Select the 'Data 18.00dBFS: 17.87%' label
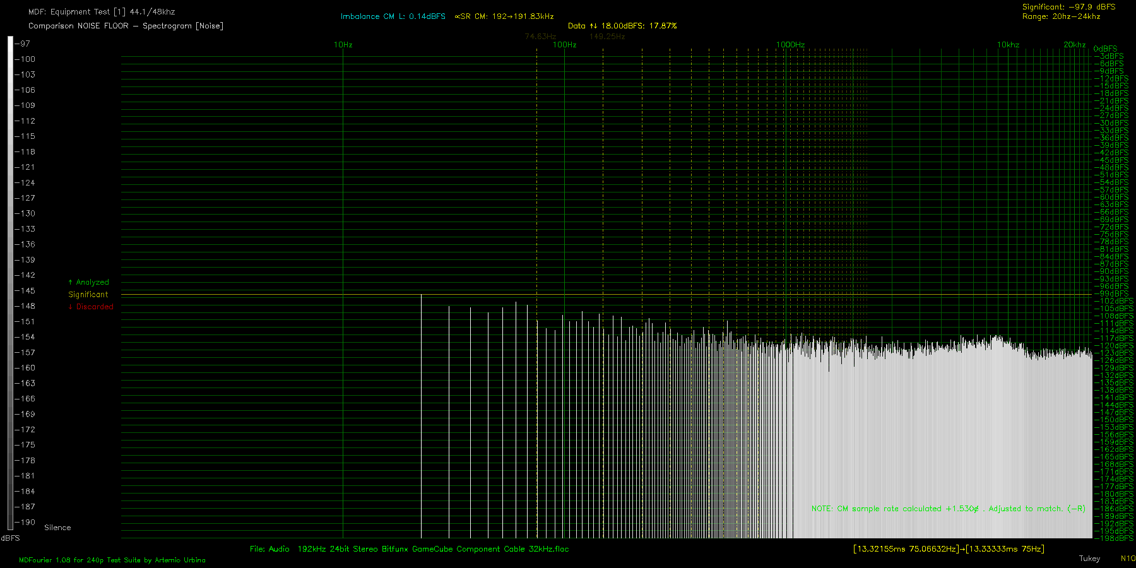 tap(622, 26)
